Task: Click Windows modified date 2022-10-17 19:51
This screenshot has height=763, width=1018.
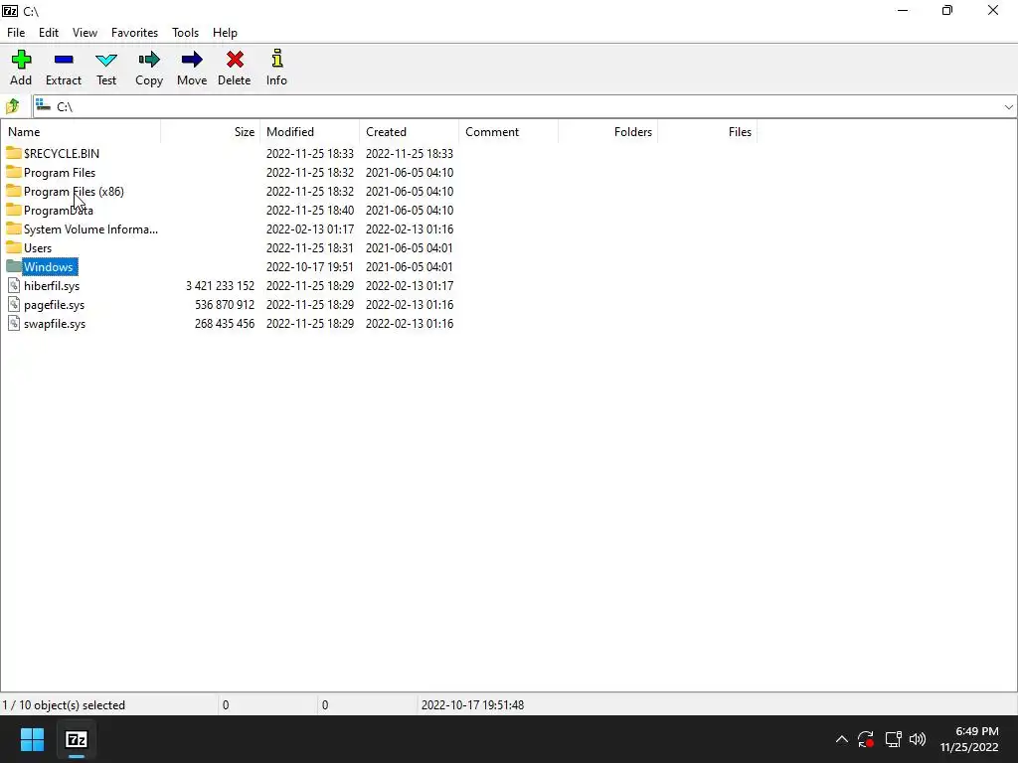Action: tap(310, 266)
